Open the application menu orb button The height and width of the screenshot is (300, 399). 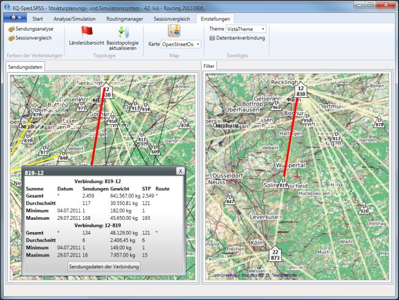click(x=15, y=18)
